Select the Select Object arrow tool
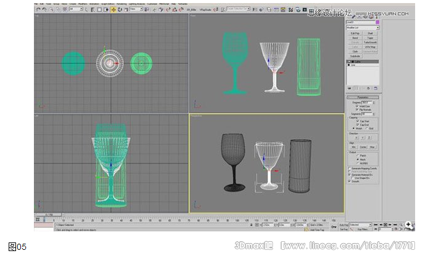This screenshot has height=256, width=433. pos(86,10)
